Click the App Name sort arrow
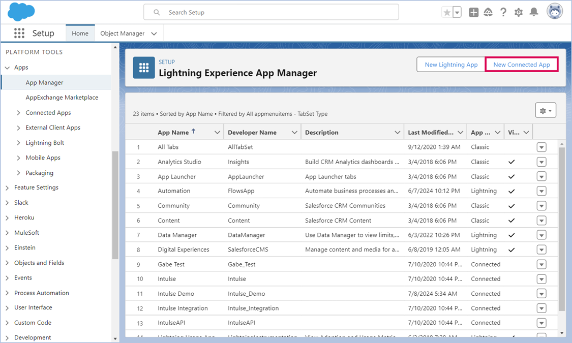This screenshot has width=572, height=343. (x=194, y=131)
